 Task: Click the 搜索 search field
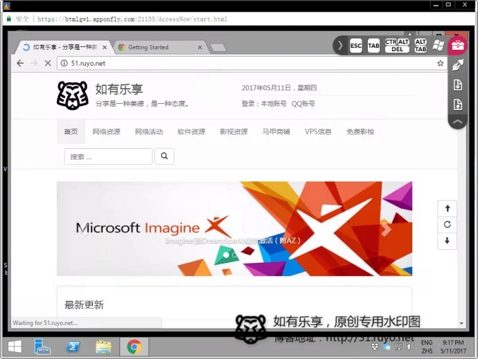(108, 156)
